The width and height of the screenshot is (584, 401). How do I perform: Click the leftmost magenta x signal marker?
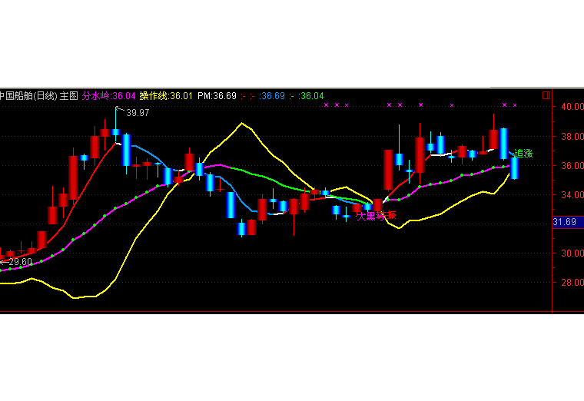click(x=327, y=105)
